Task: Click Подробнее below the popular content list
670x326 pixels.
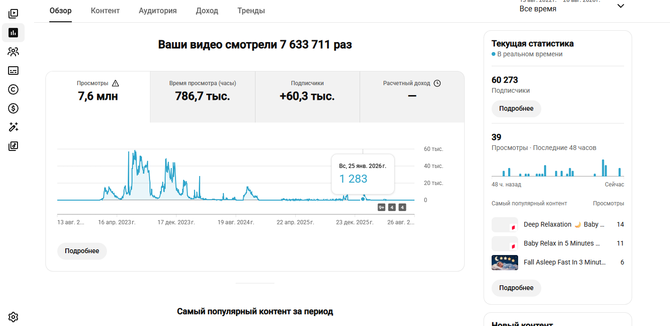Action: pyautogui.click(x=516, y=288)
